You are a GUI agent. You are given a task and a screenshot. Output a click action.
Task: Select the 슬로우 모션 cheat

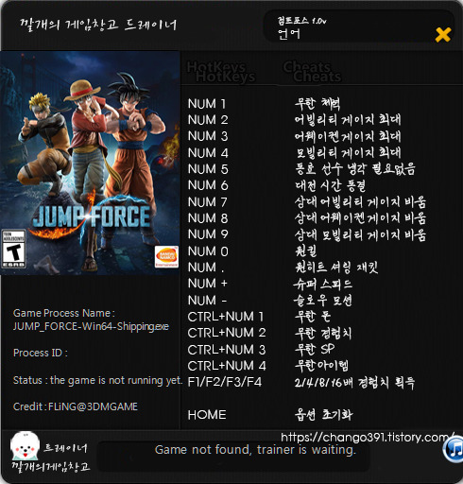click(x=323, y=301)
